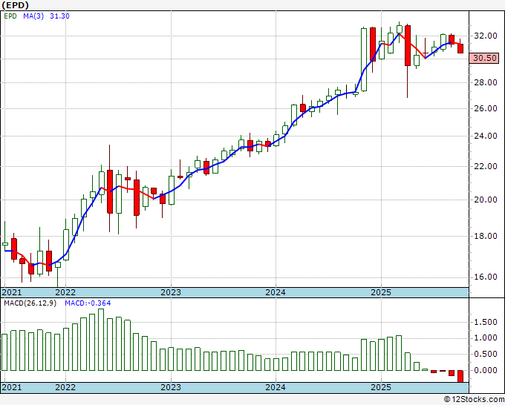Viewport: 505px width, 405px height.
Task: Click the 26.00 price axis label
Action: pos(485,108)
